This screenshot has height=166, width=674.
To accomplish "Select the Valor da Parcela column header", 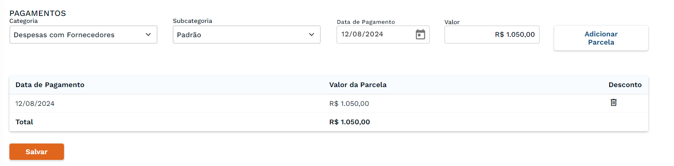I will click(358, 85).
